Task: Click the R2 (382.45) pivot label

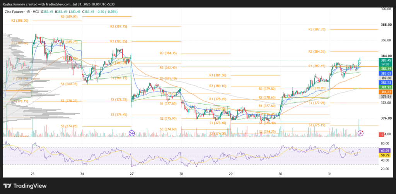Action: 168,67
